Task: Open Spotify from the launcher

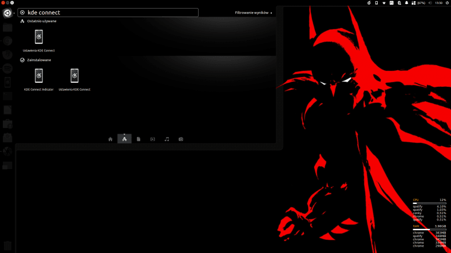Action: pos(7,69)
